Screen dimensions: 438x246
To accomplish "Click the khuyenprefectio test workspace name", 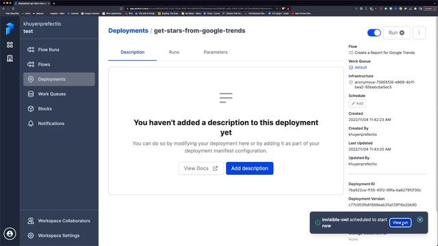I will point(42,27).
